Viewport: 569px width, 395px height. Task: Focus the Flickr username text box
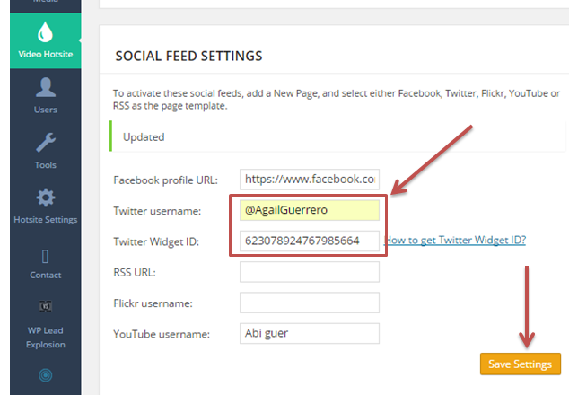click(x=310, y=303)
